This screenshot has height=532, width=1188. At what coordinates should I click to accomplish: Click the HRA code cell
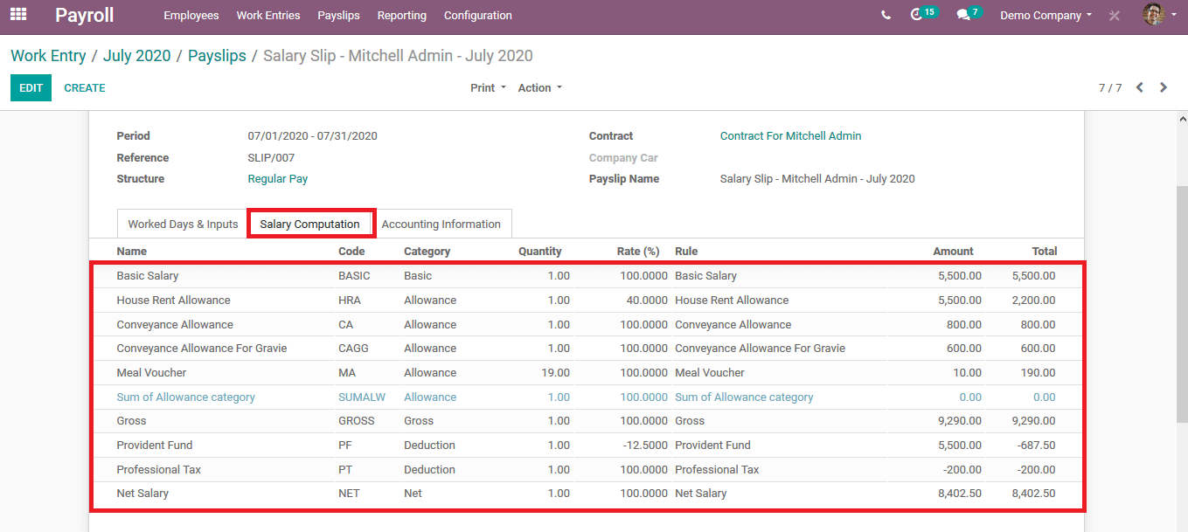[350, 301]
